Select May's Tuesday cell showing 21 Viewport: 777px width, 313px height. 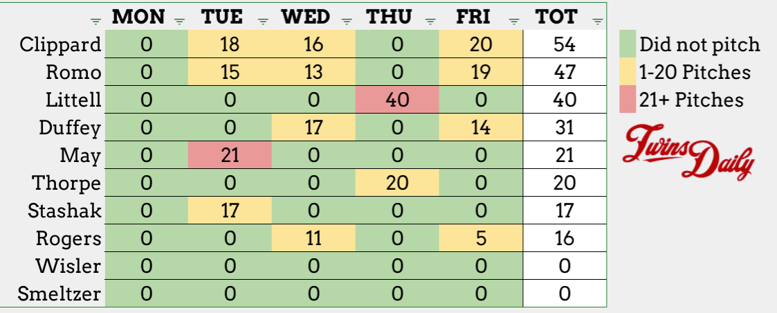230,155
